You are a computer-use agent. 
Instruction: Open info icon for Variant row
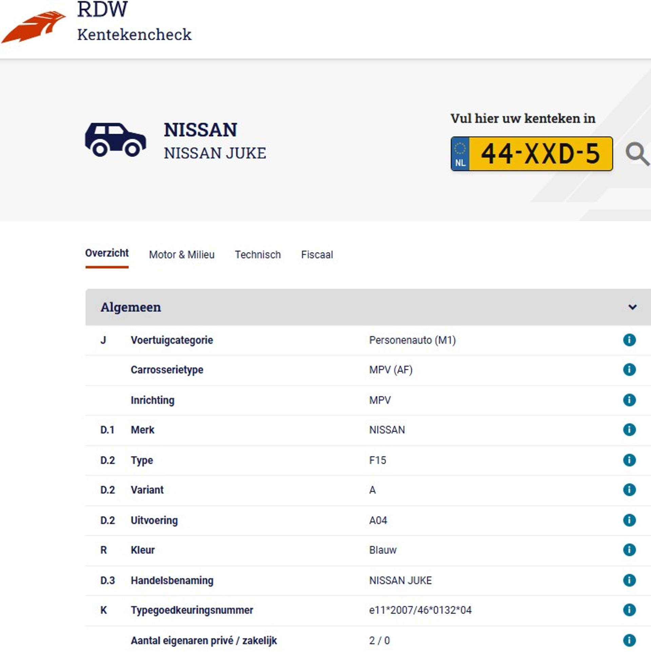(629, 490)
